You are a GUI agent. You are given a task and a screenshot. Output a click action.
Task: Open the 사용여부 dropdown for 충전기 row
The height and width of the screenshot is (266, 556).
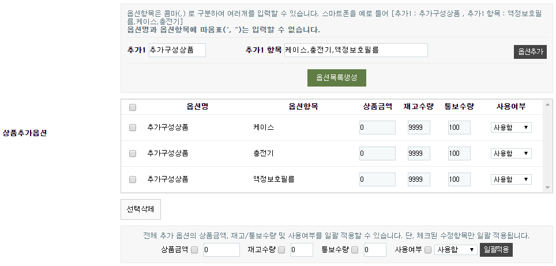pyautogui.click(x=510, y=153)
